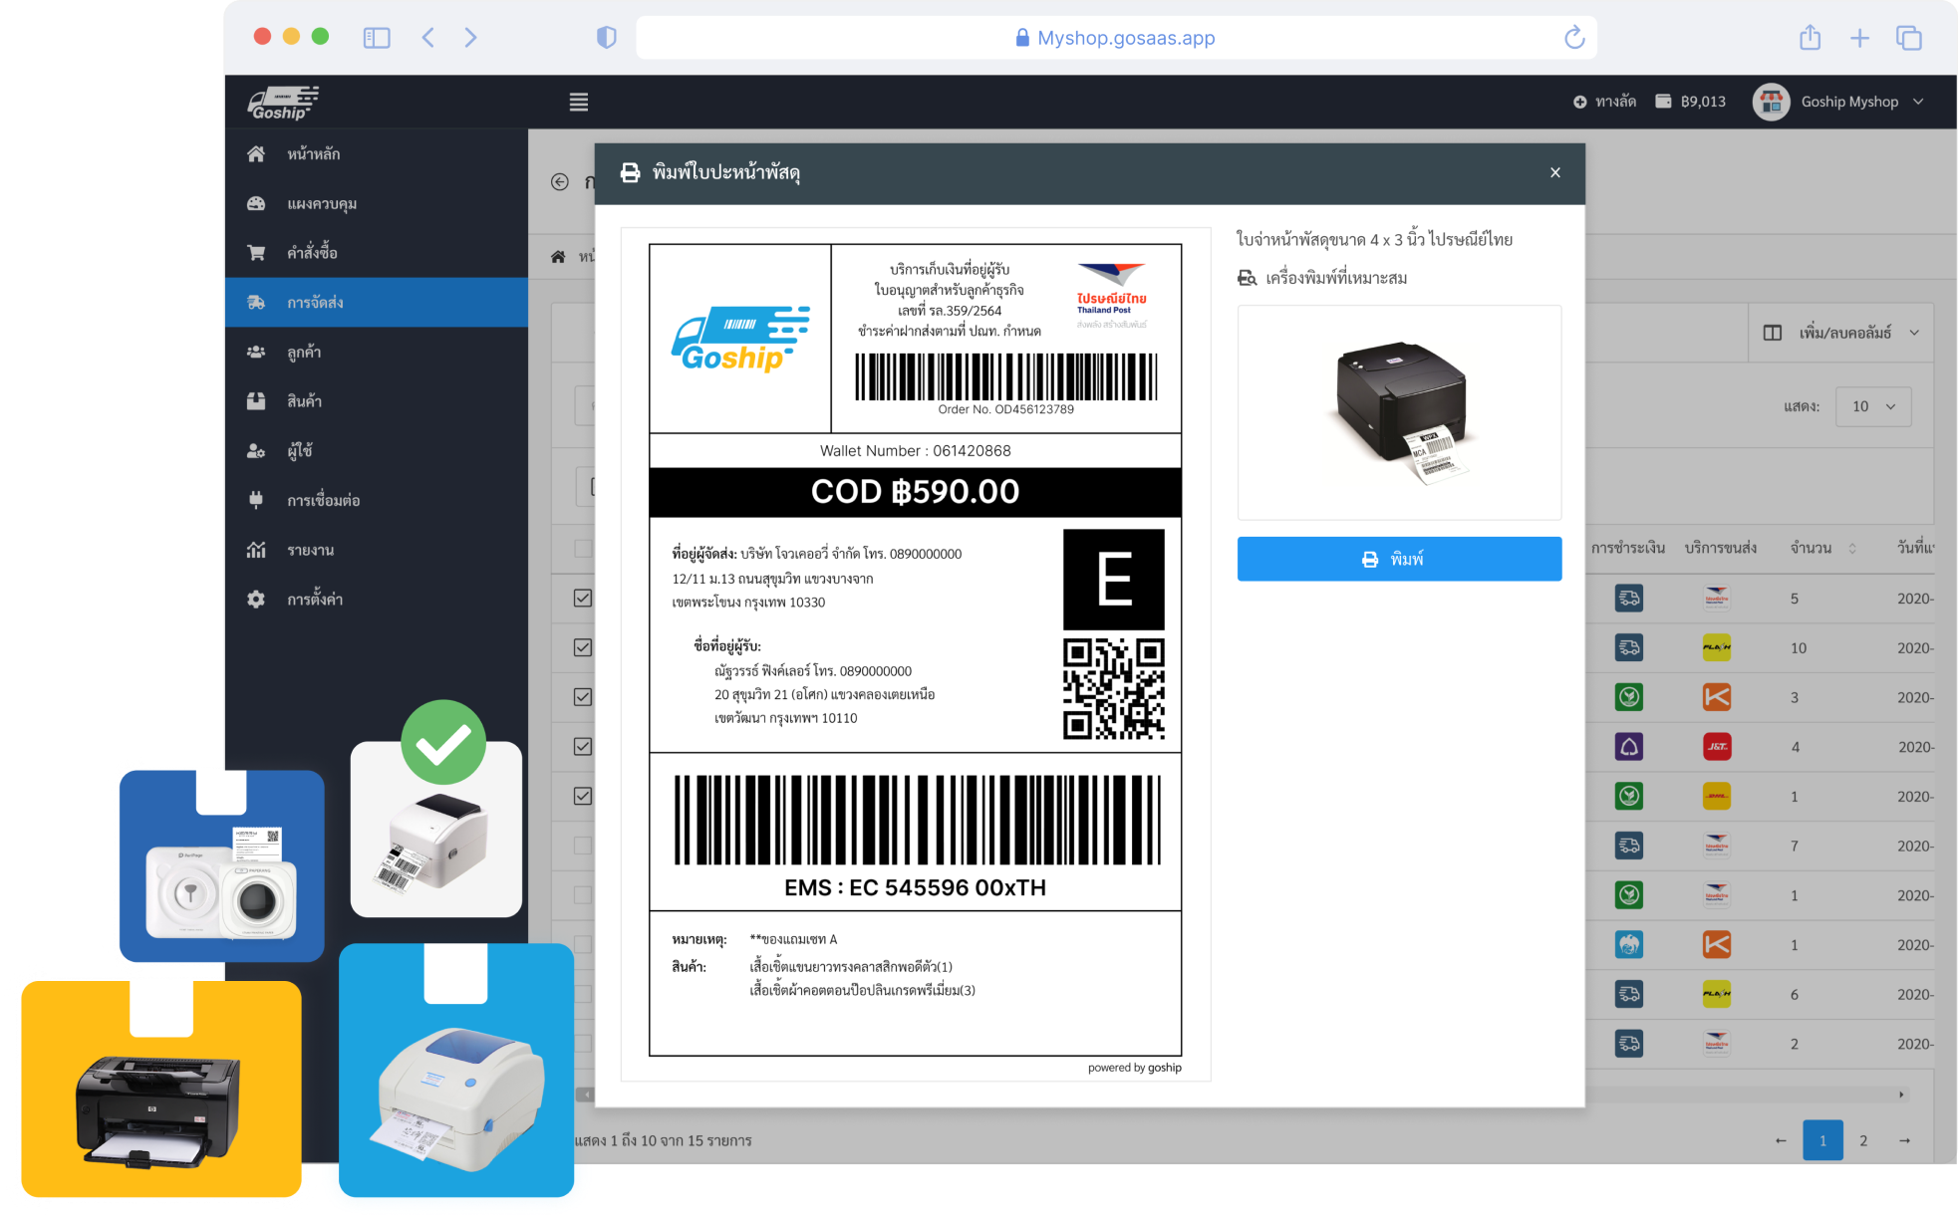Click the เครื่องพิมพ์ที่เหมาะสม printer search icon
This screenshot has height=1219, width=1958.
pos(1247,278)
